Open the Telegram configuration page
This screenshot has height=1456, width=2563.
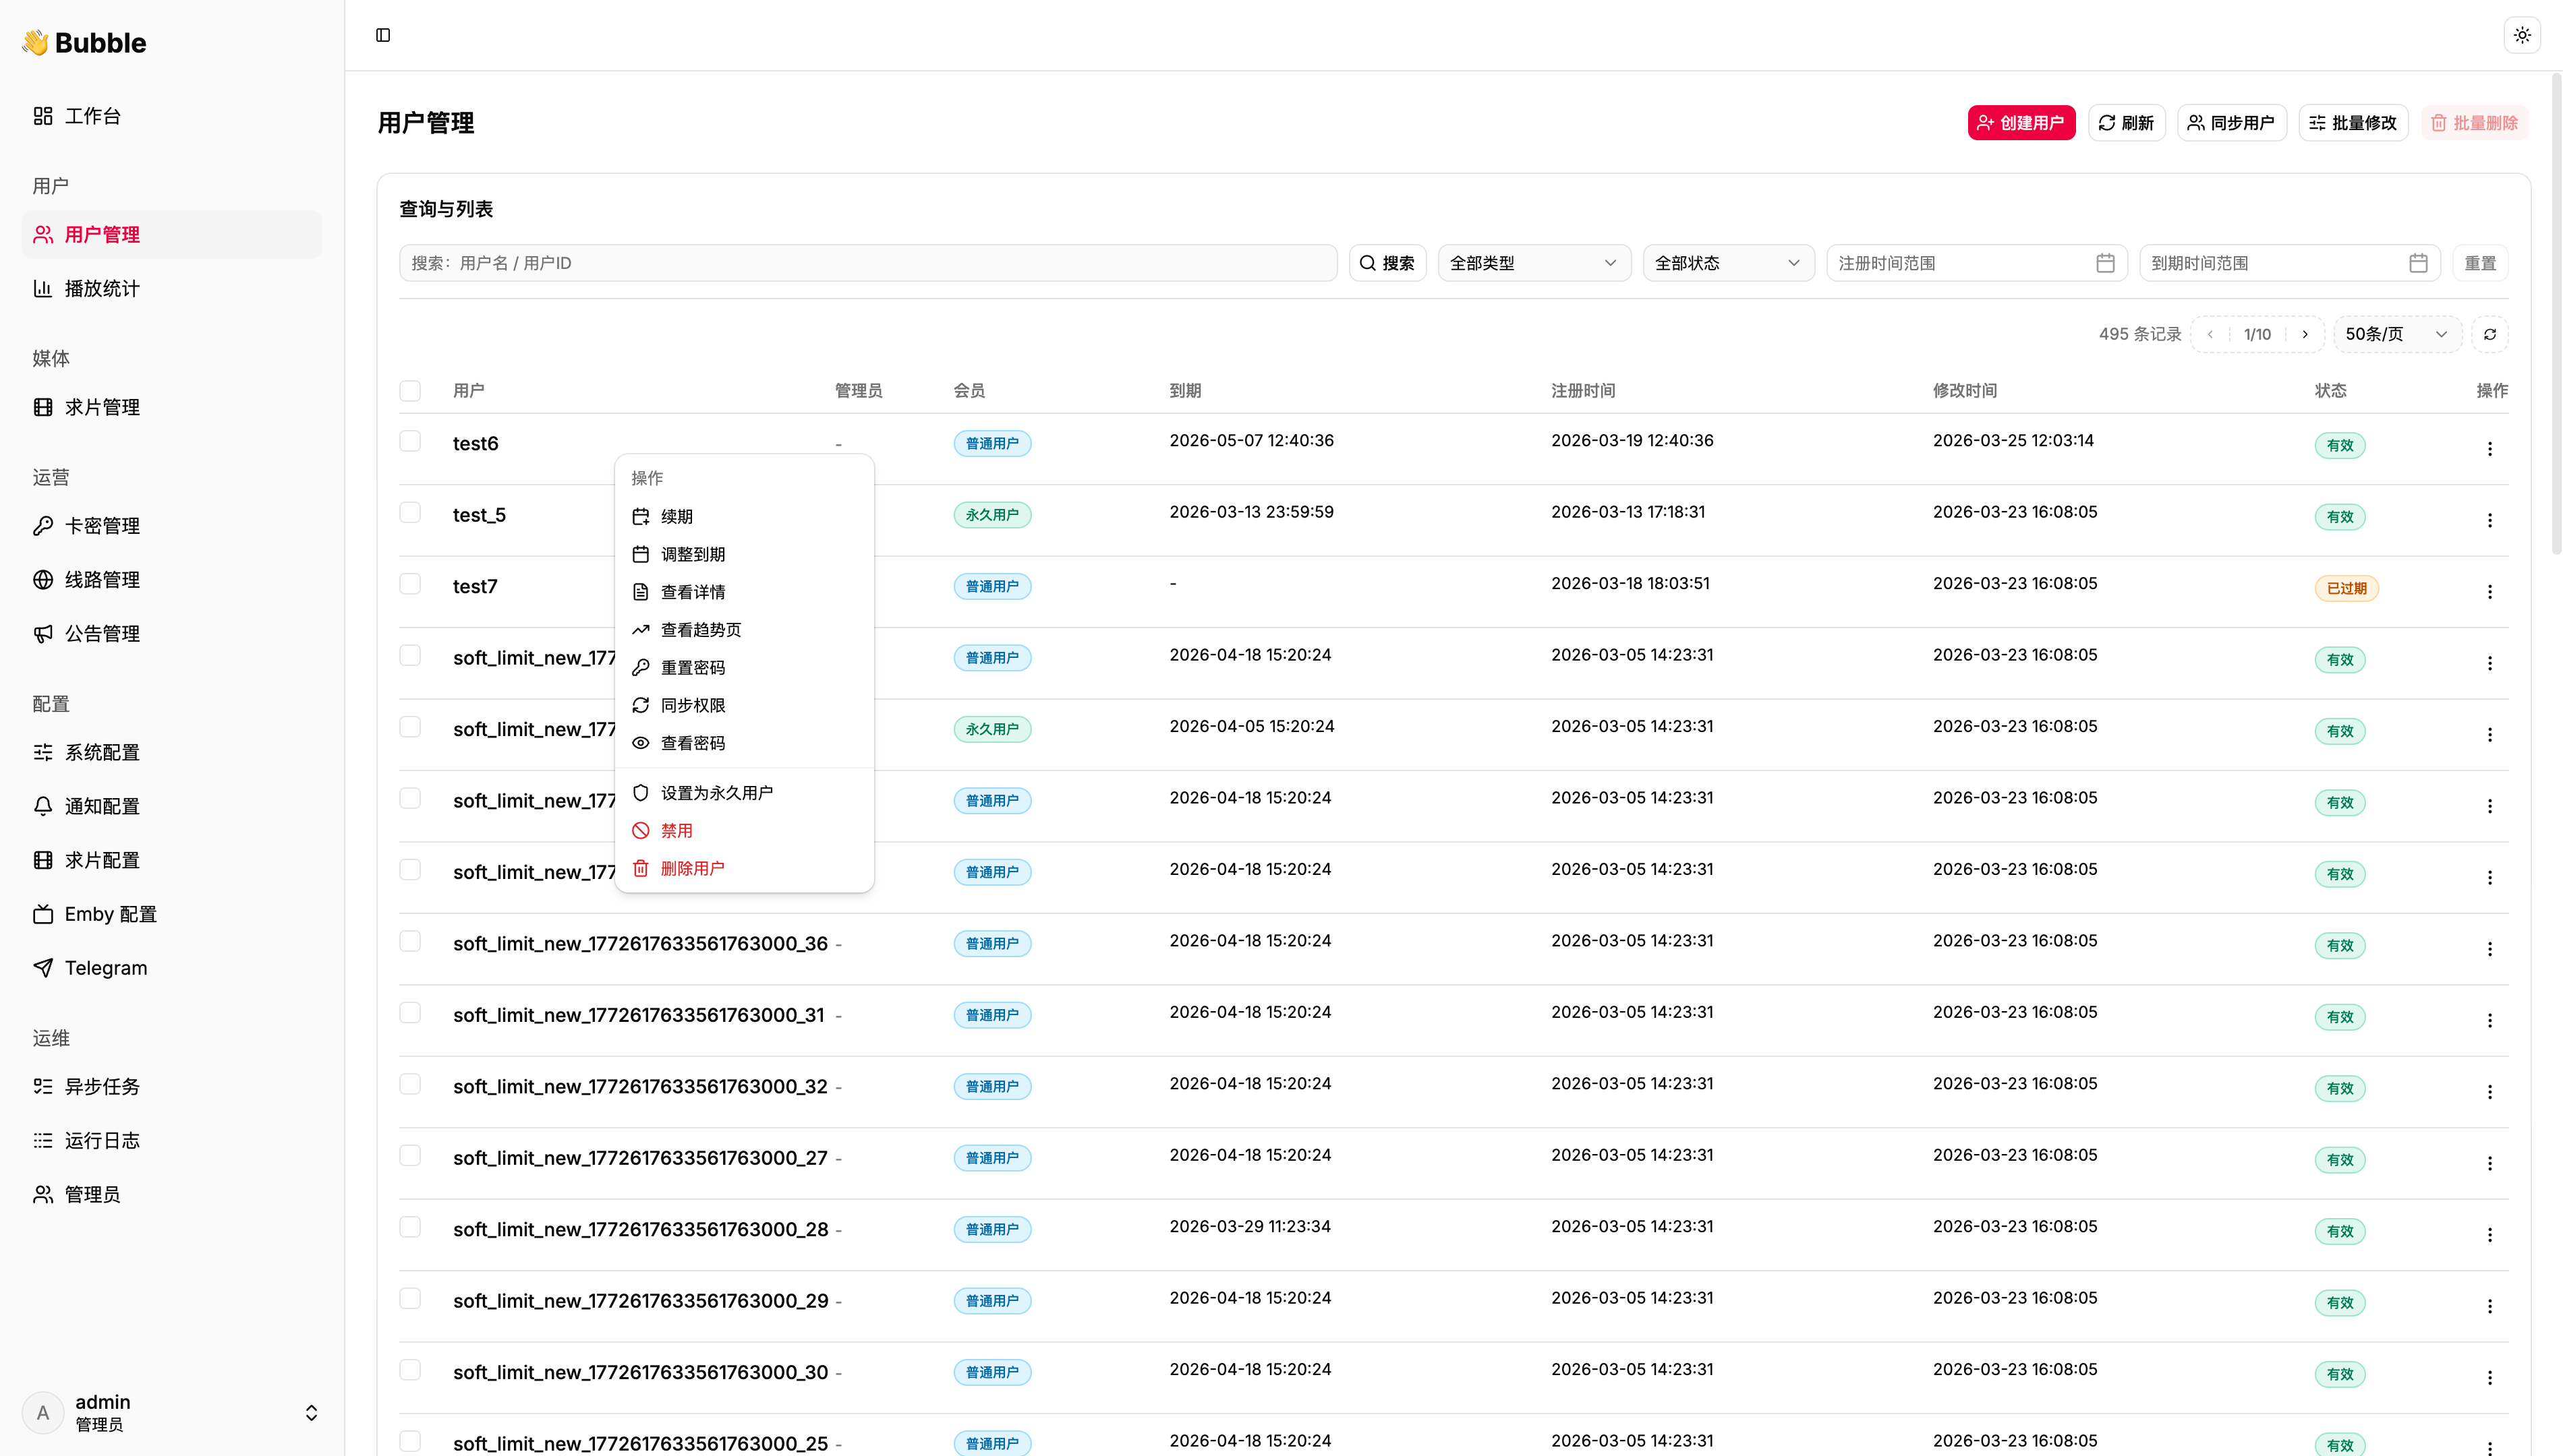pyautogui.click(x=105, y=968)
